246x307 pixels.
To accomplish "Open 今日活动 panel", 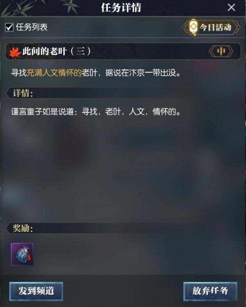I will point(211,27).
